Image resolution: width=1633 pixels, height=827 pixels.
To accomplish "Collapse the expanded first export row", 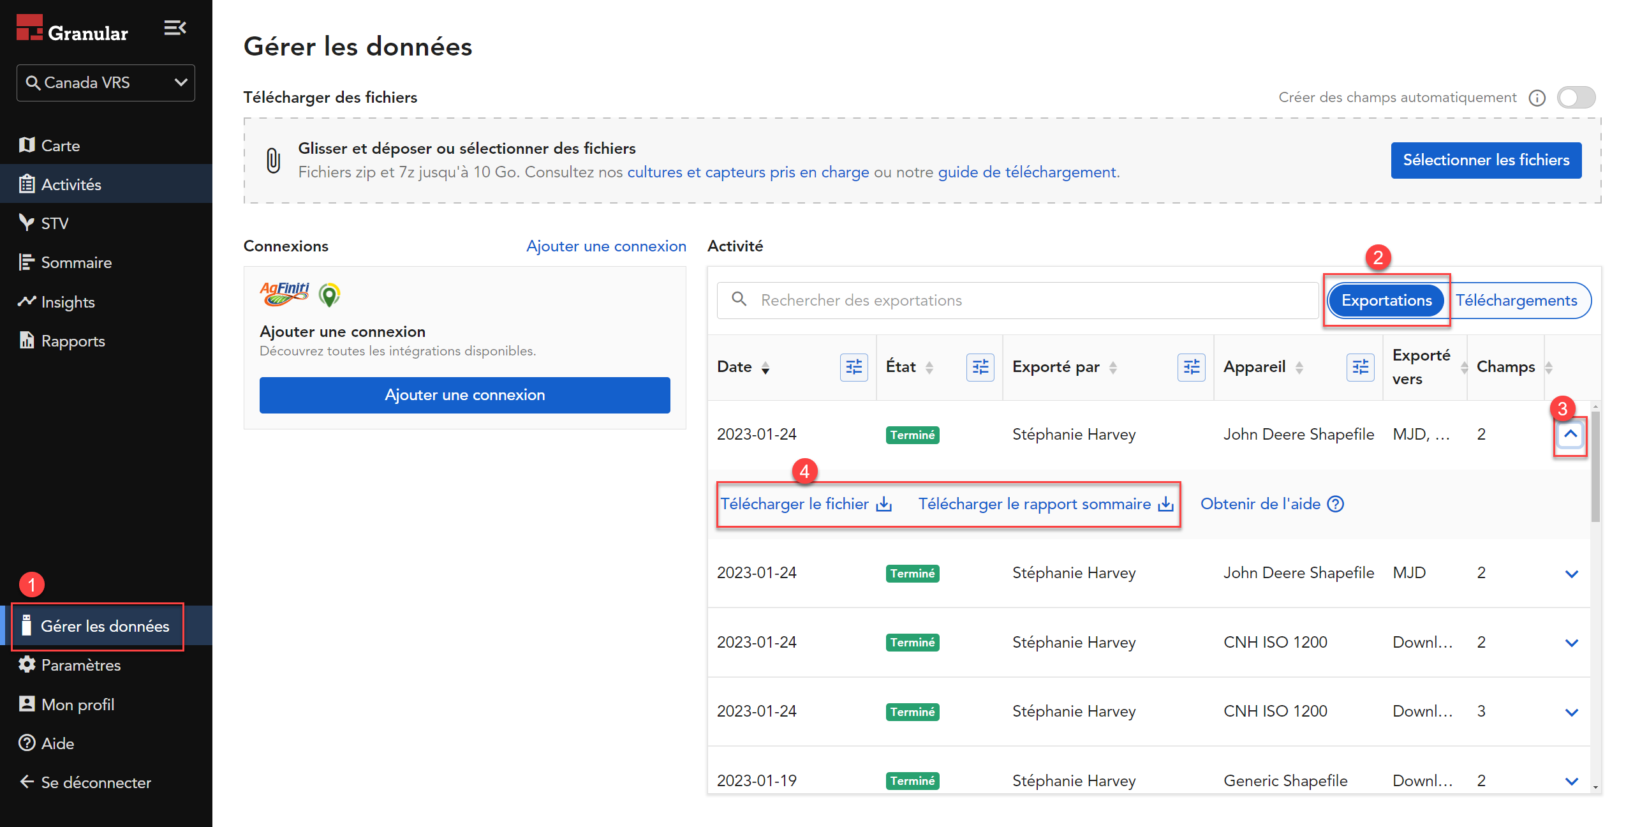I will (1570, 435).
